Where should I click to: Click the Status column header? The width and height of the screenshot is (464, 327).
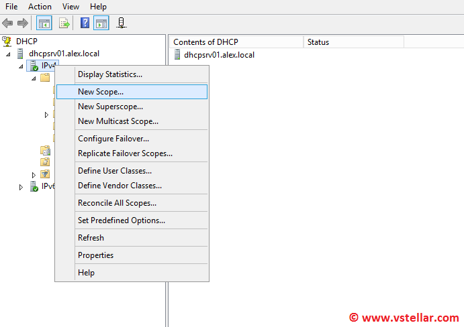(x=318, y=42)
